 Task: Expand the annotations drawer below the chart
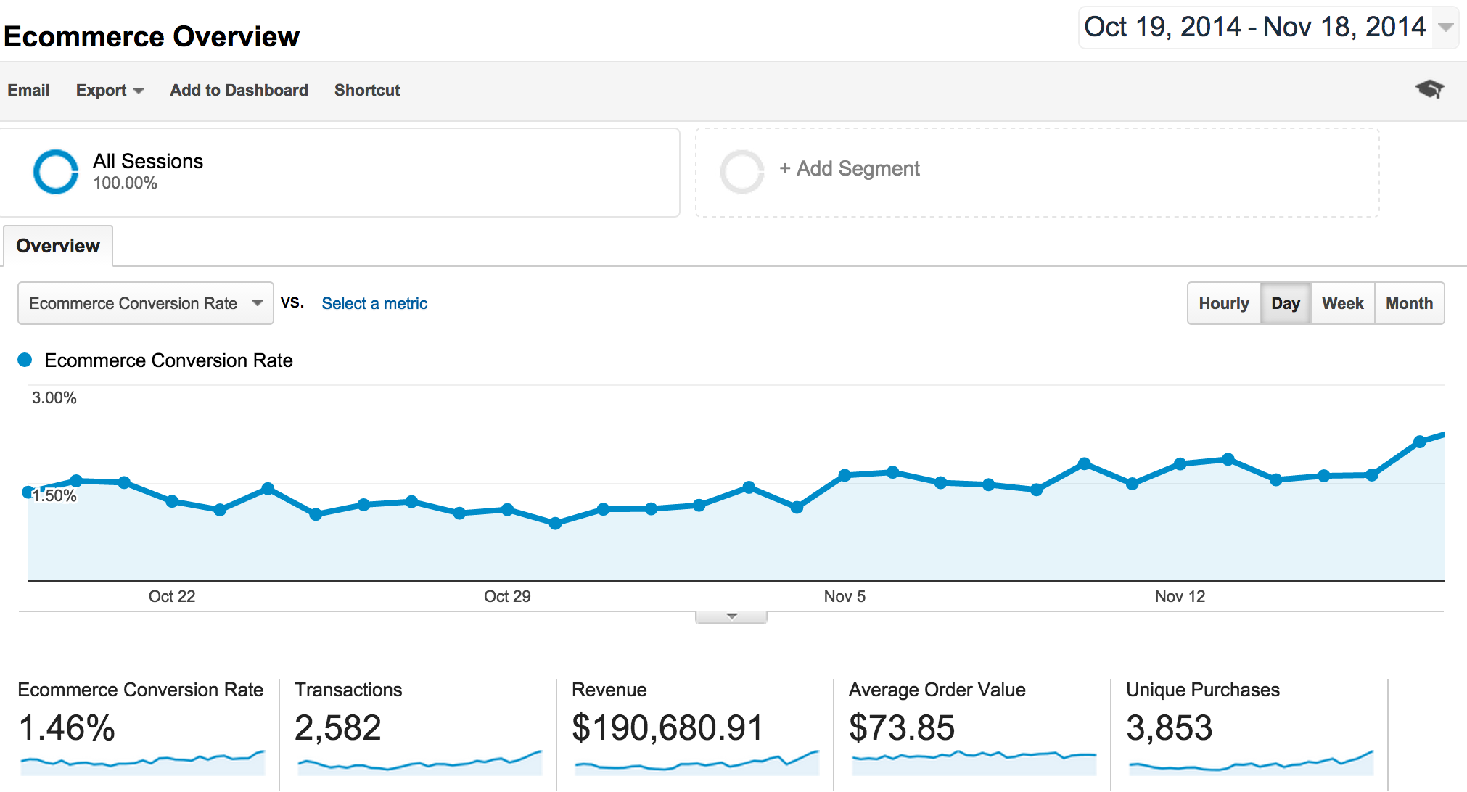coord(731,616)
